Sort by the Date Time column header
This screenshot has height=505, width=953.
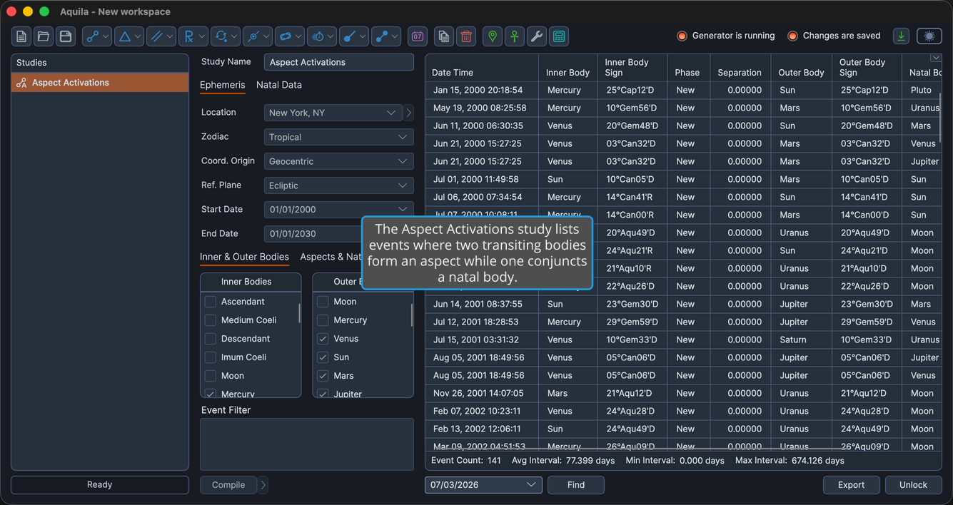[482, 68]
